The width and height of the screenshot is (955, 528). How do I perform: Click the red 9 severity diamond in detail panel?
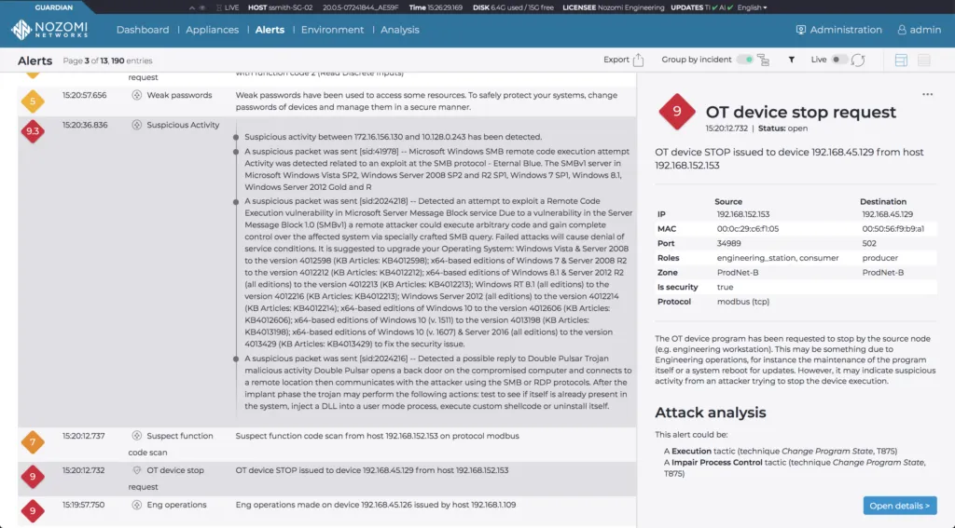(676, 112)
